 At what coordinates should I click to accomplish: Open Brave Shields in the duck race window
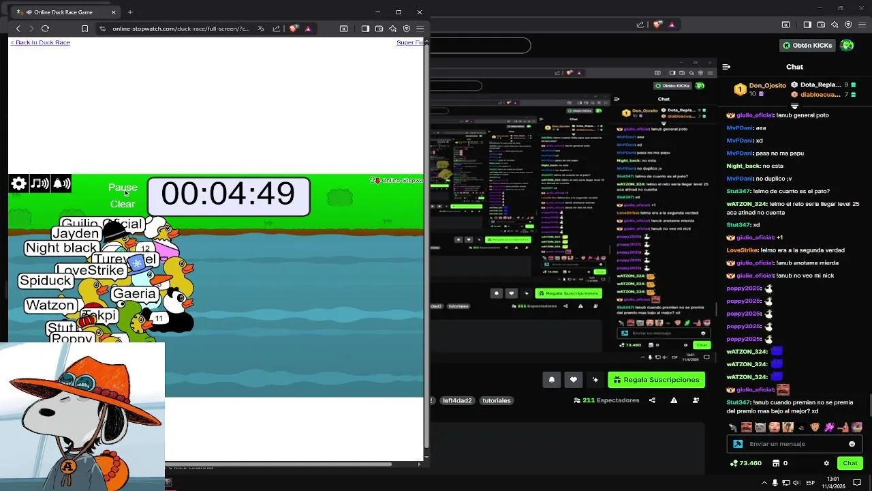(x=294, y=29)
